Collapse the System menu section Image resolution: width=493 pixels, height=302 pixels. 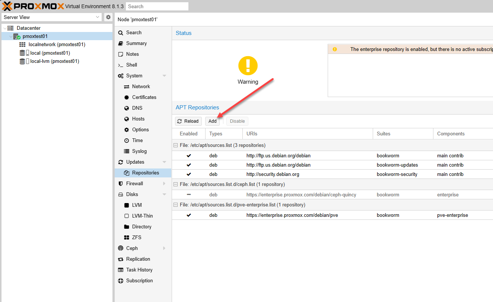[x=164, y=76]
